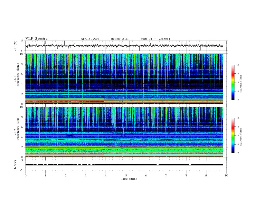The height and width of the screenshot is (197, 255).
Task: Select the lower "log(PSD)(V²/Hz)" colorbar label
Action: [241, 137]
